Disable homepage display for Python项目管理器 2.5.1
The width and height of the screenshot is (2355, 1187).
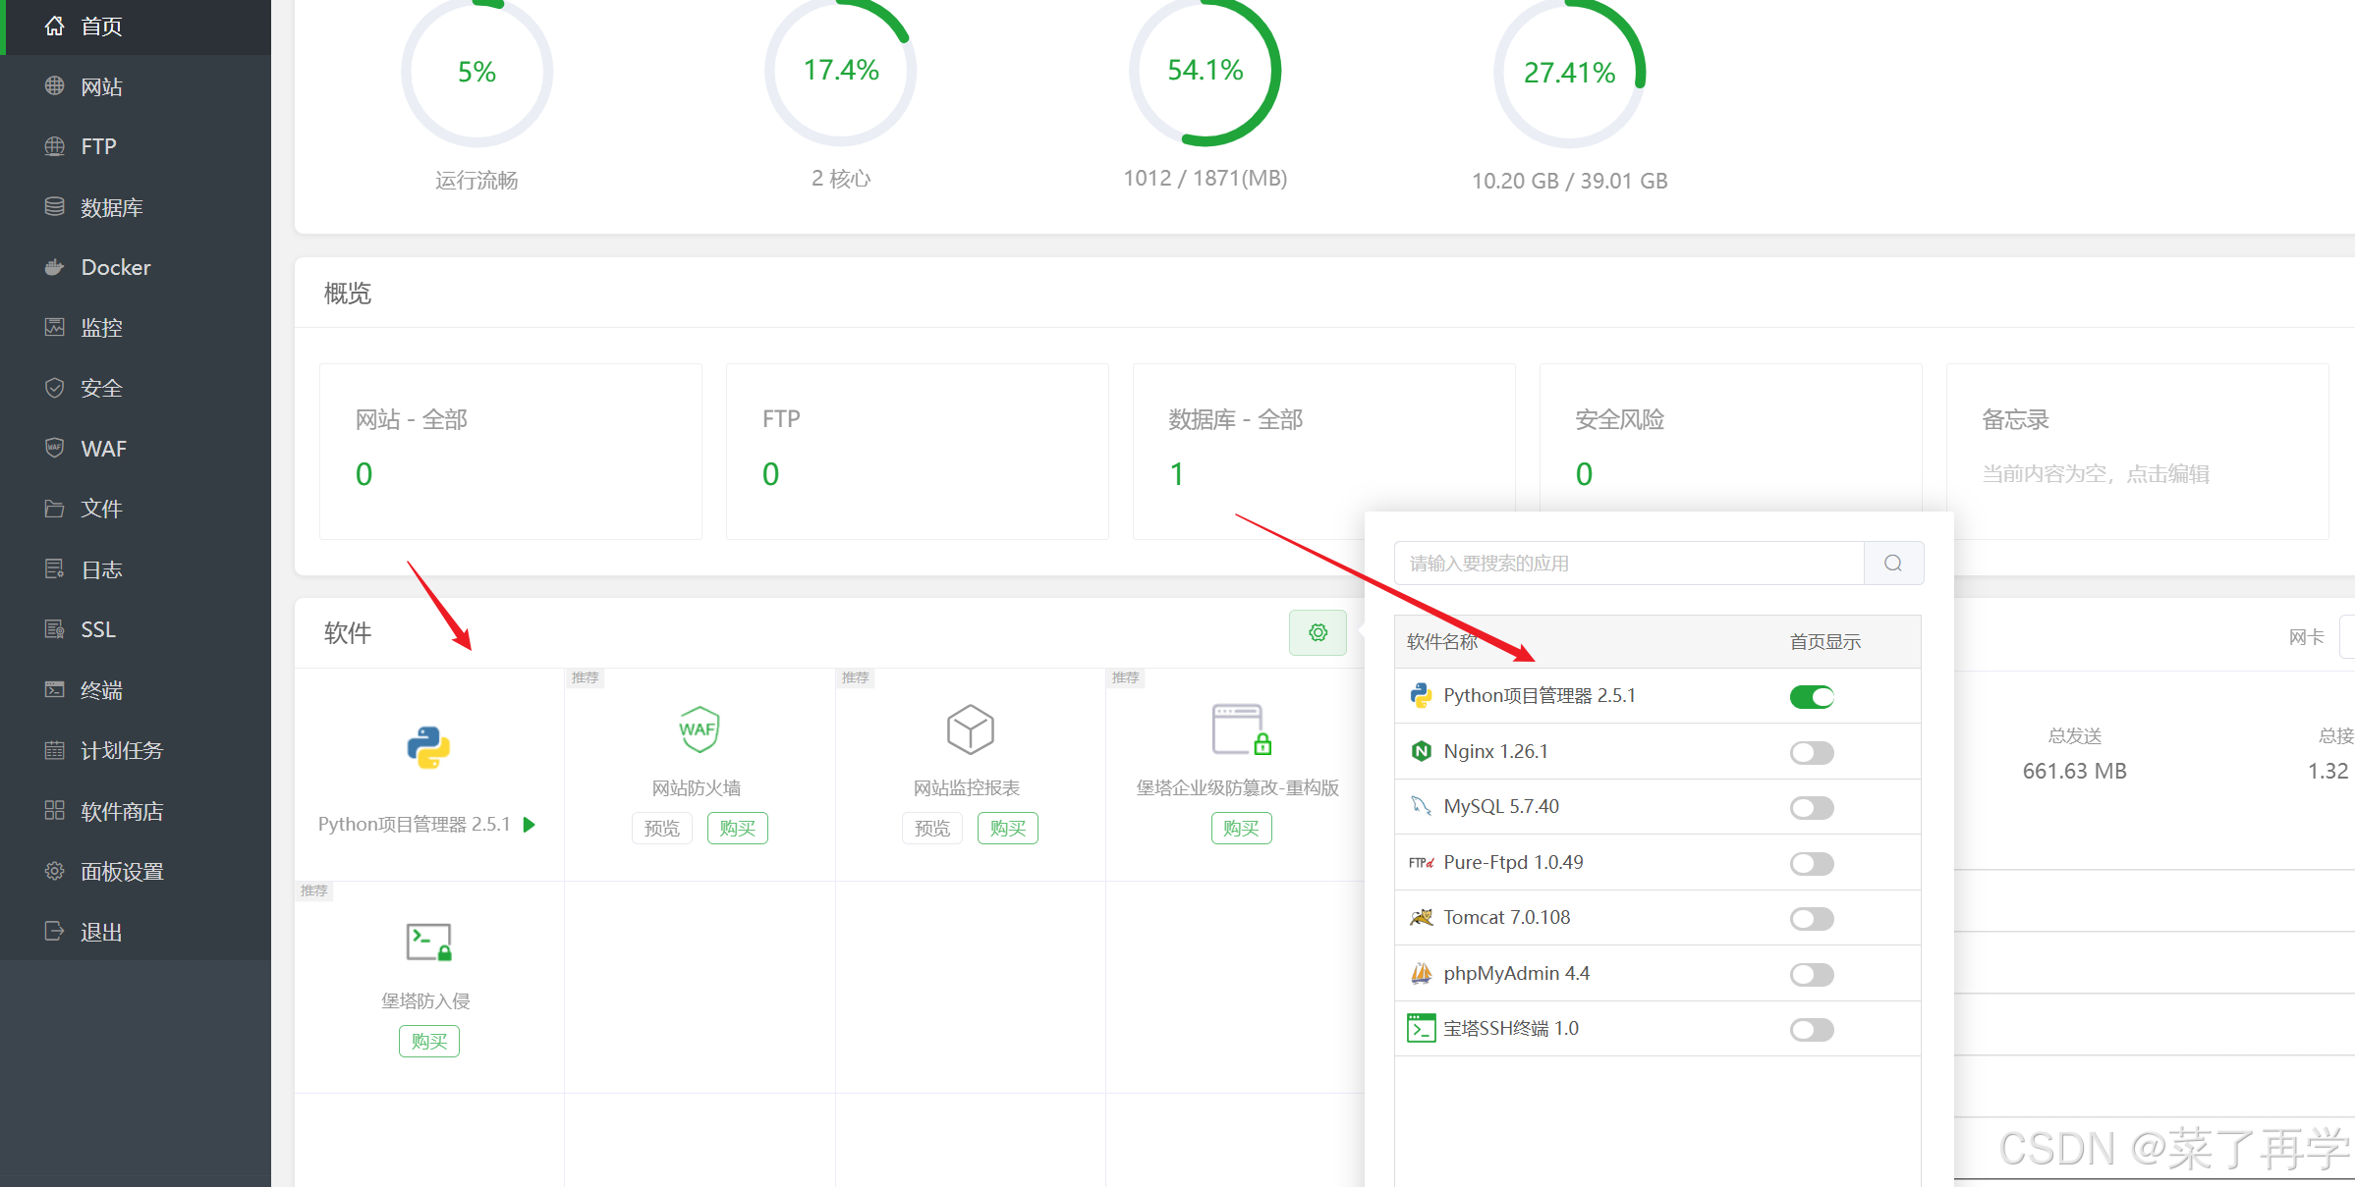pos(1812,697)
